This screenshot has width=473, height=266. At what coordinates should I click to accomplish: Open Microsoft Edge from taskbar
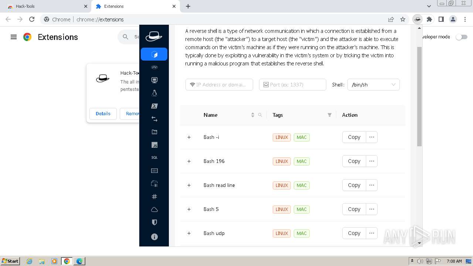pyautogui.click(x=79, y=261)
